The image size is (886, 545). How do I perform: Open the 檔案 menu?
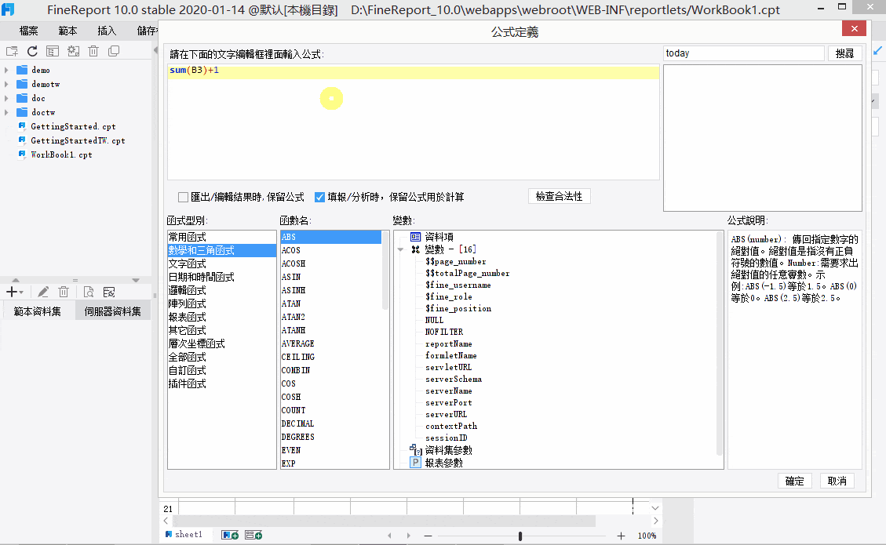click(29, 31)
